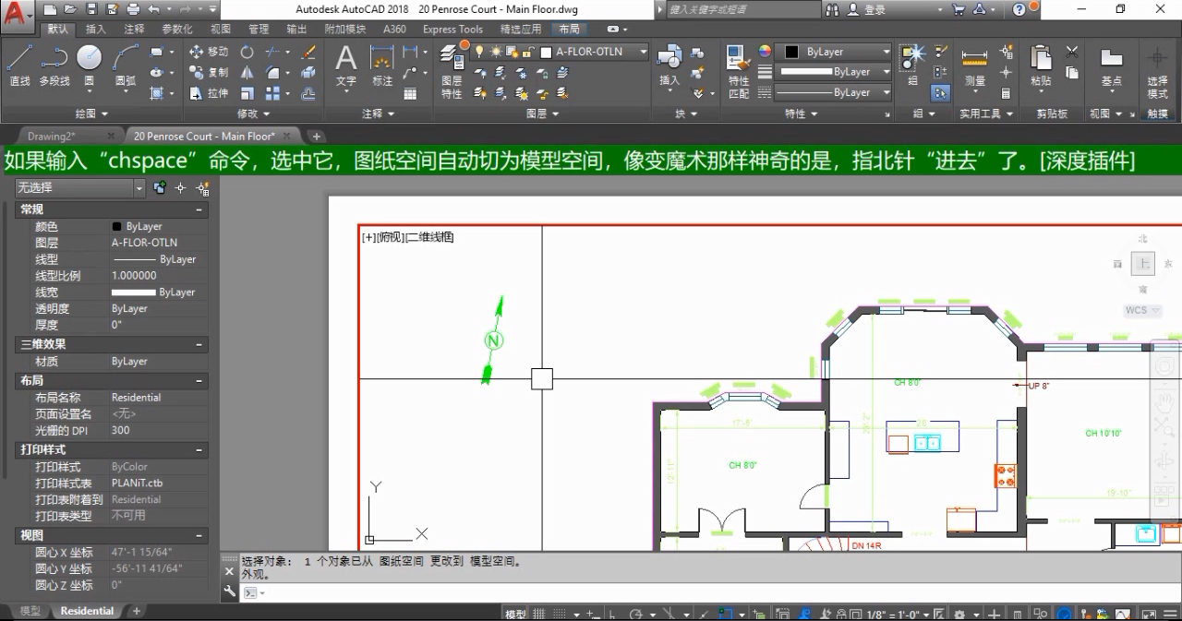Select the Text (文字) tool
This screenshot has width=1182, height=621.
click(345, 66)
